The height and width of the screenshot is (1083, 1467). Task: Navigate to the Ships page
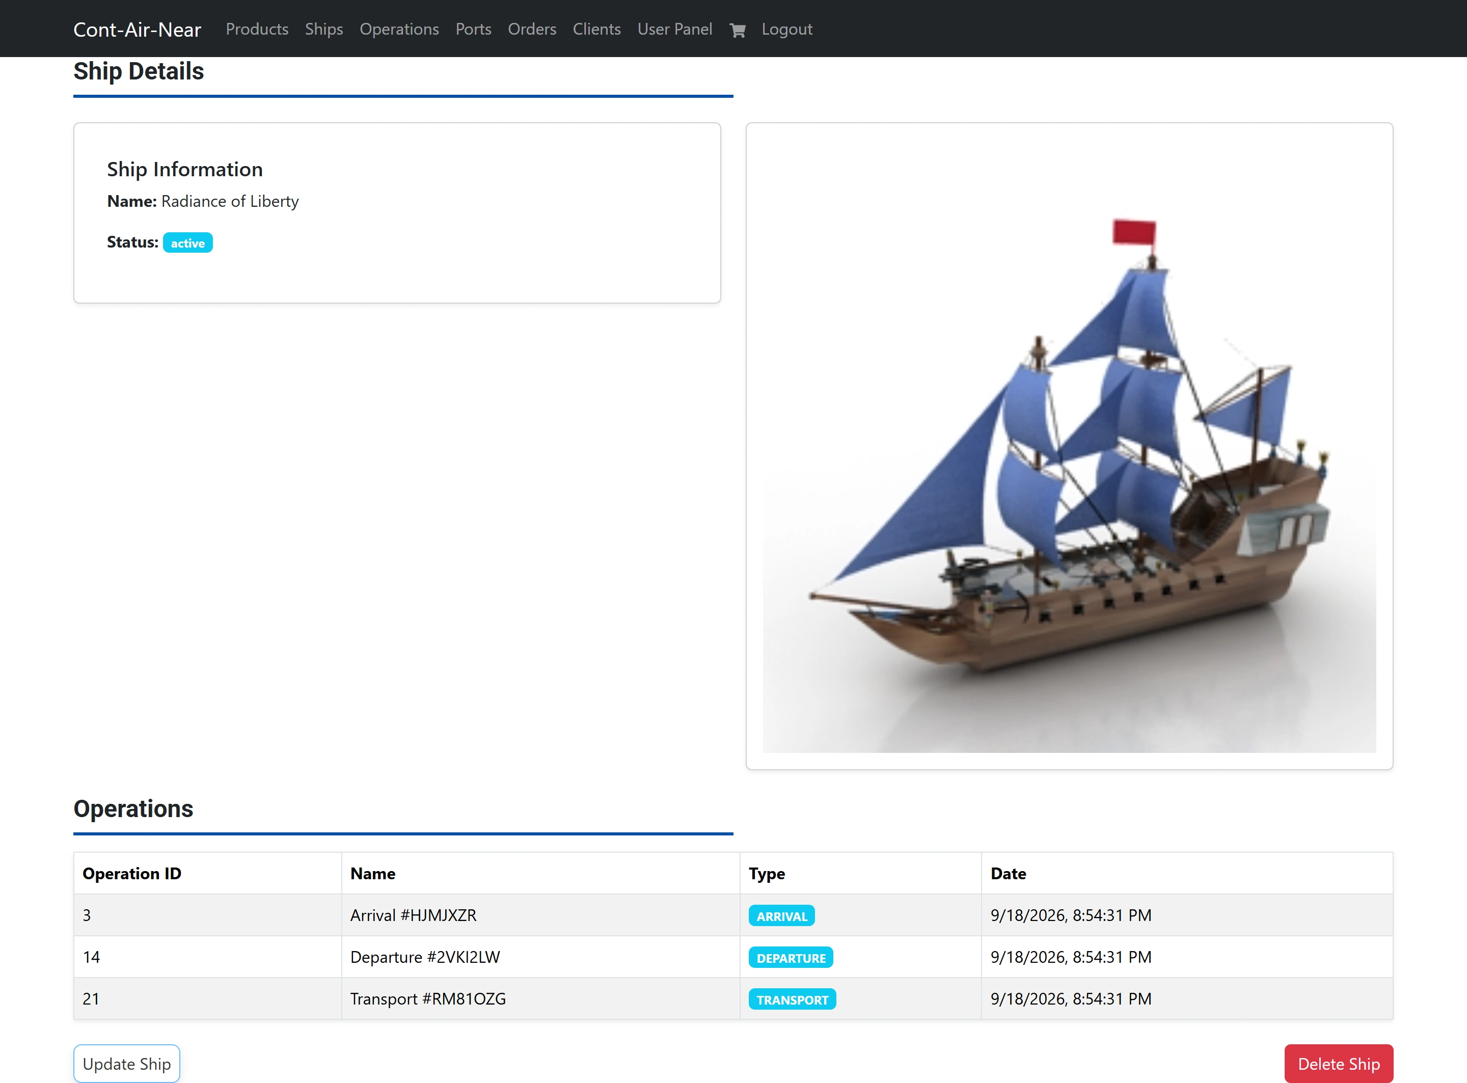pyautogui.click(x=324, y=30)
